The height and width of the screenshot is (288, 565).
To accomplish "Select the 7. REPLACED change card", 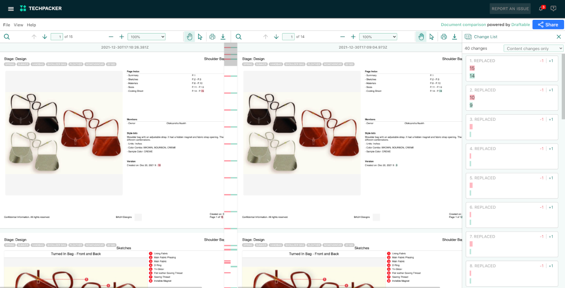I will click(512, 244).
